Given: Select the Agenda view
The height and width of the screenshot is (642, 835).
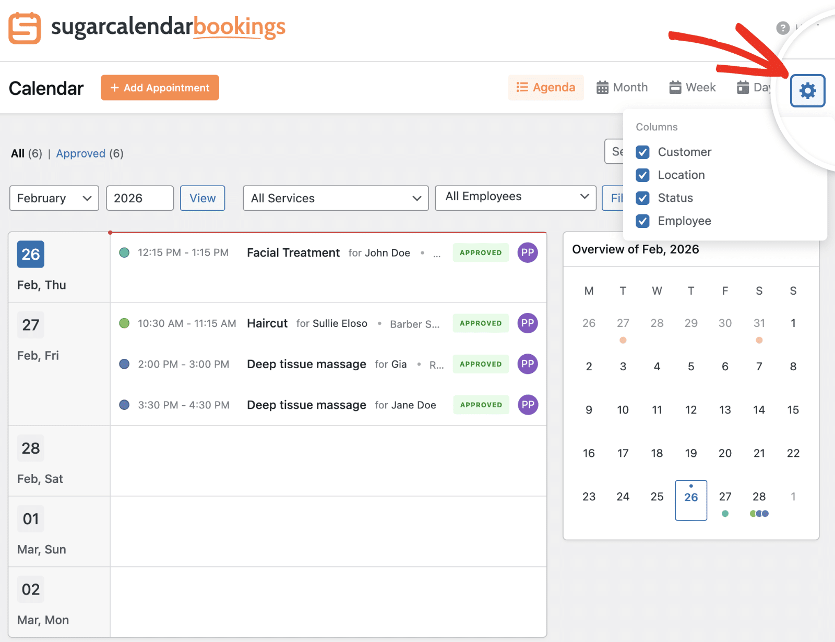Looking at the screenshot, I should (546, 87).
